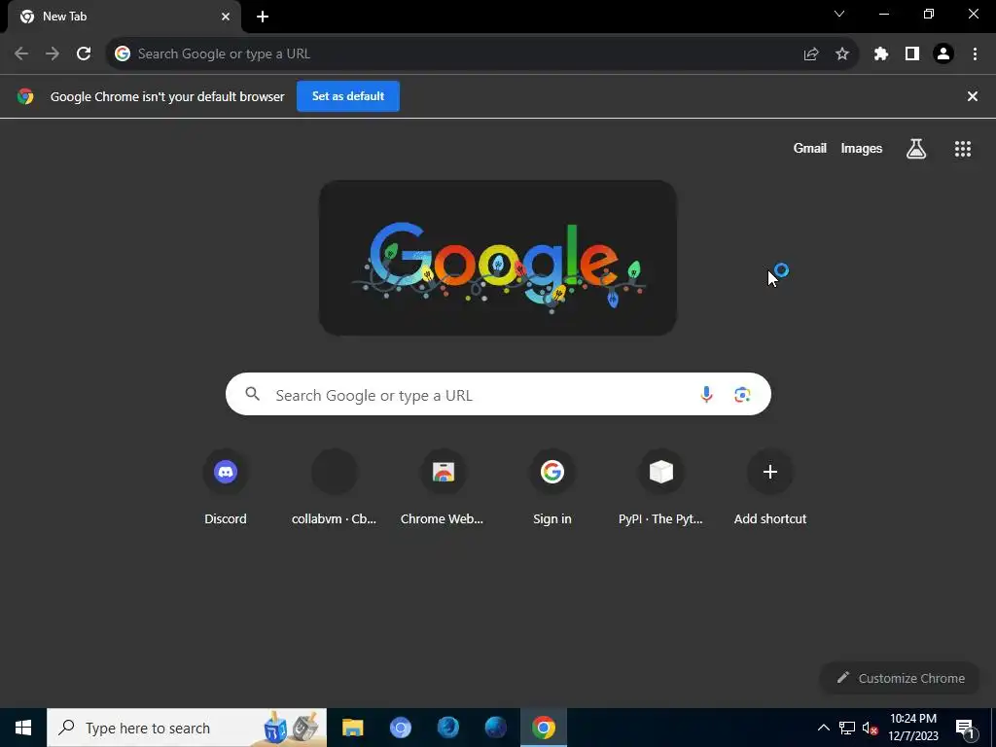Open File Explorer from the taskbar

pos(352,728)
